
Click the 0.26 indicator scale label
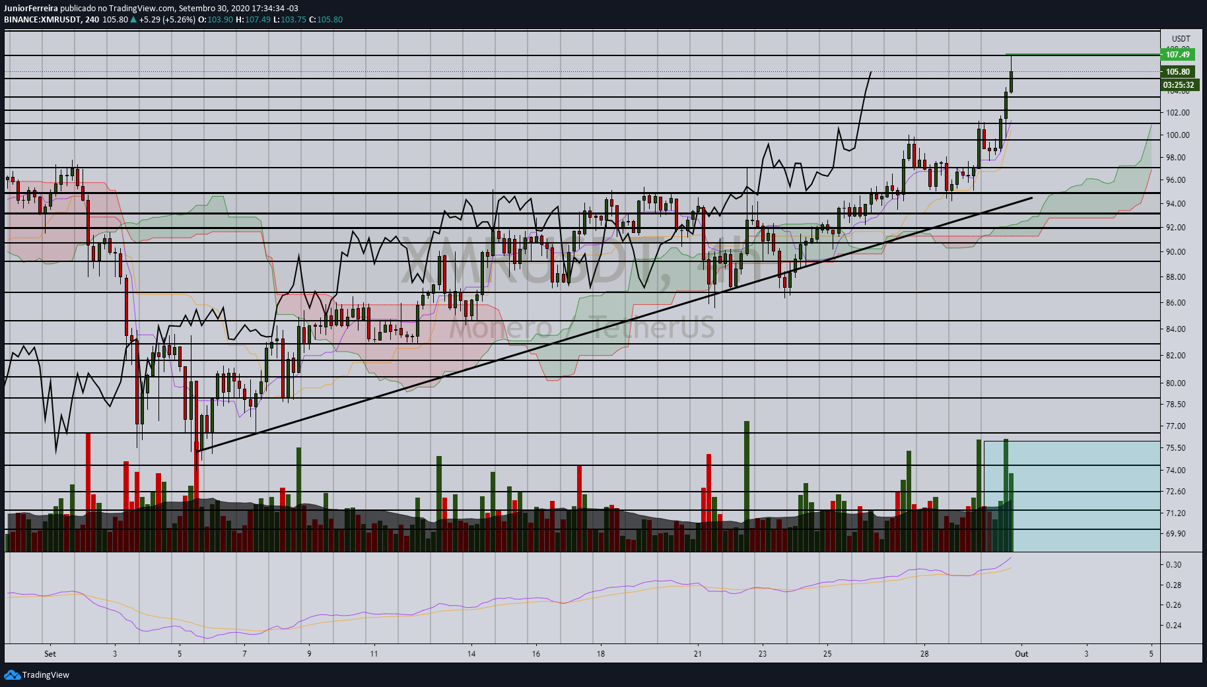point(1173,605)
